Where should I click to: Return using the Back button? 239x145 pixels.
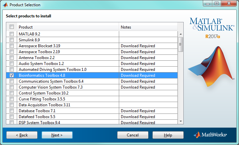22,135
